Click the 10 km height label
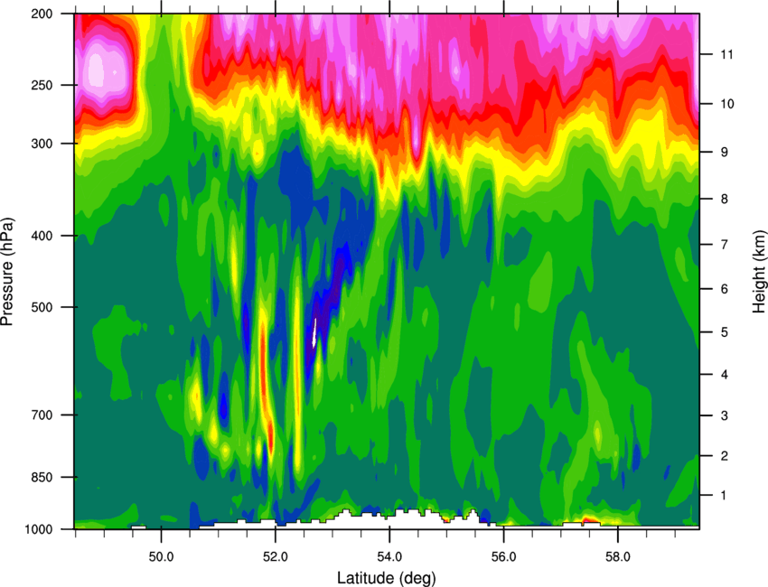 pyautogui.click(x=727, y=104)
